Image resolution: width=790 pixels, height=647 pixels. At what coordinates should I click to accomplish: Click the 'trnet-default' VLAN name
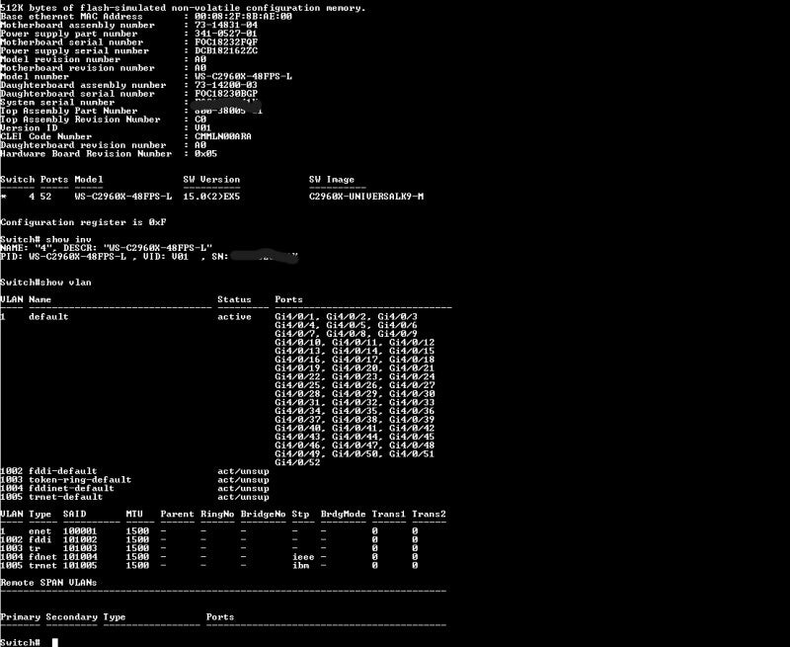click(65, 497)
